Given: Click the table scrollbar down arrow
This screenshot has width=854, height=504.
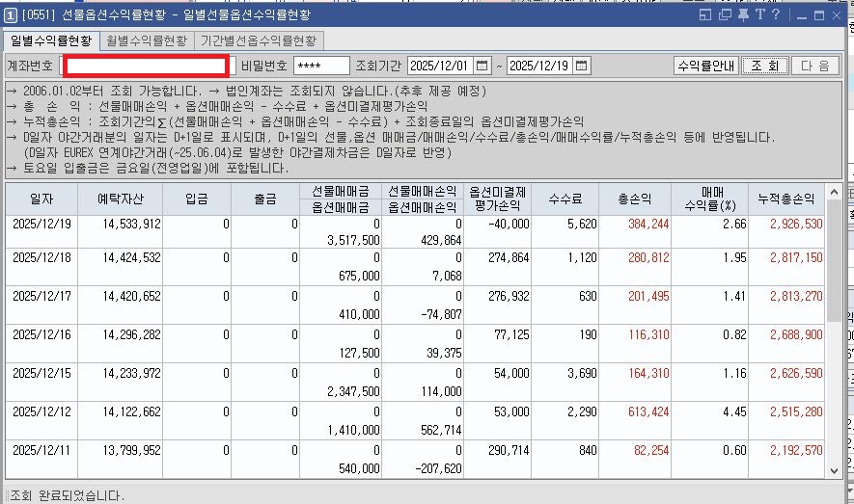Looking at the screenshot, I should point(834,471).
